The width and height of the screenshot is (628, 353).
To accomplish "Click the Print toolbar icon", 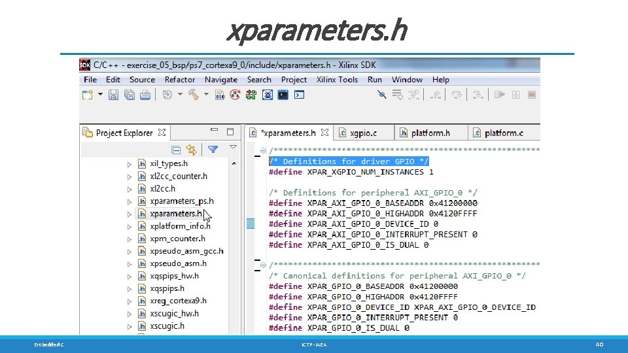I will point(145,95).
